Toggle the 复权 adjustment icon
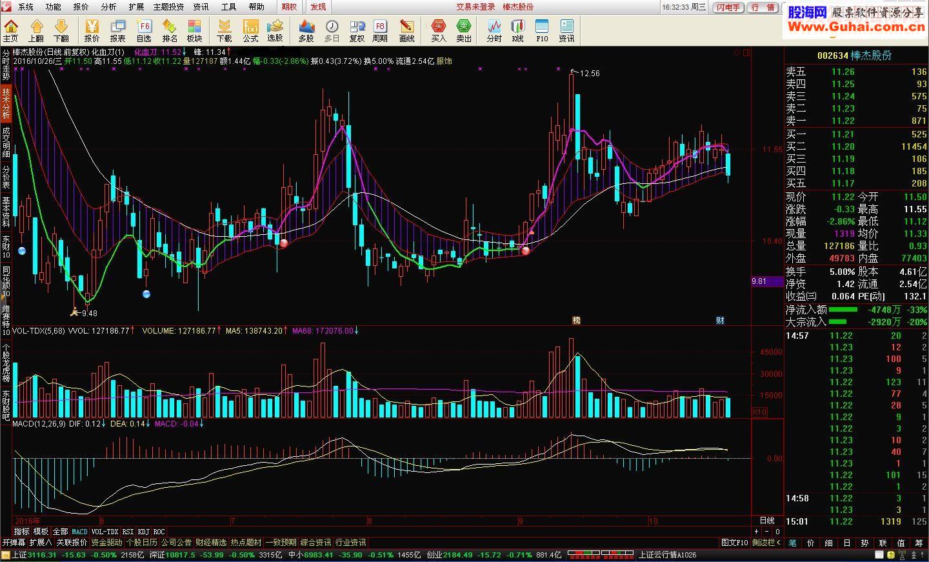Screen dimensions: 929x562 click(357, 30)
